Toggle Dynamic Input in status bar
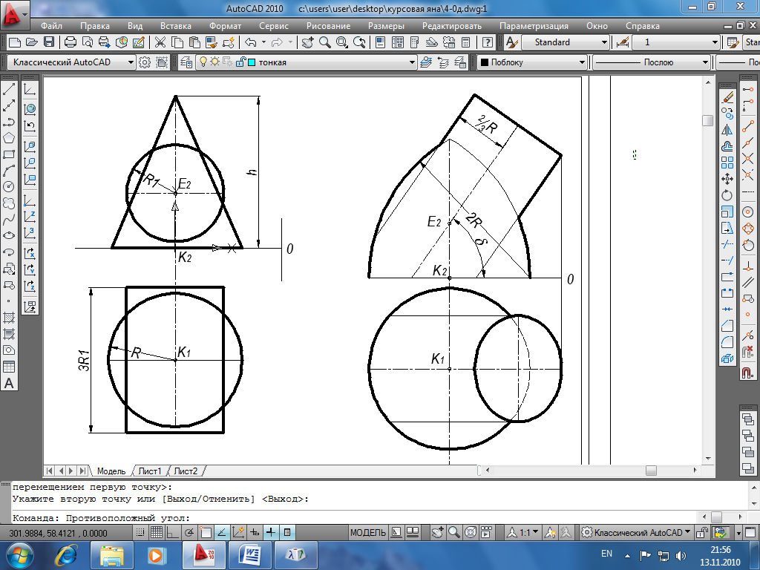Image resolution: width=760 pixels, height=570 pixels. 255,532
